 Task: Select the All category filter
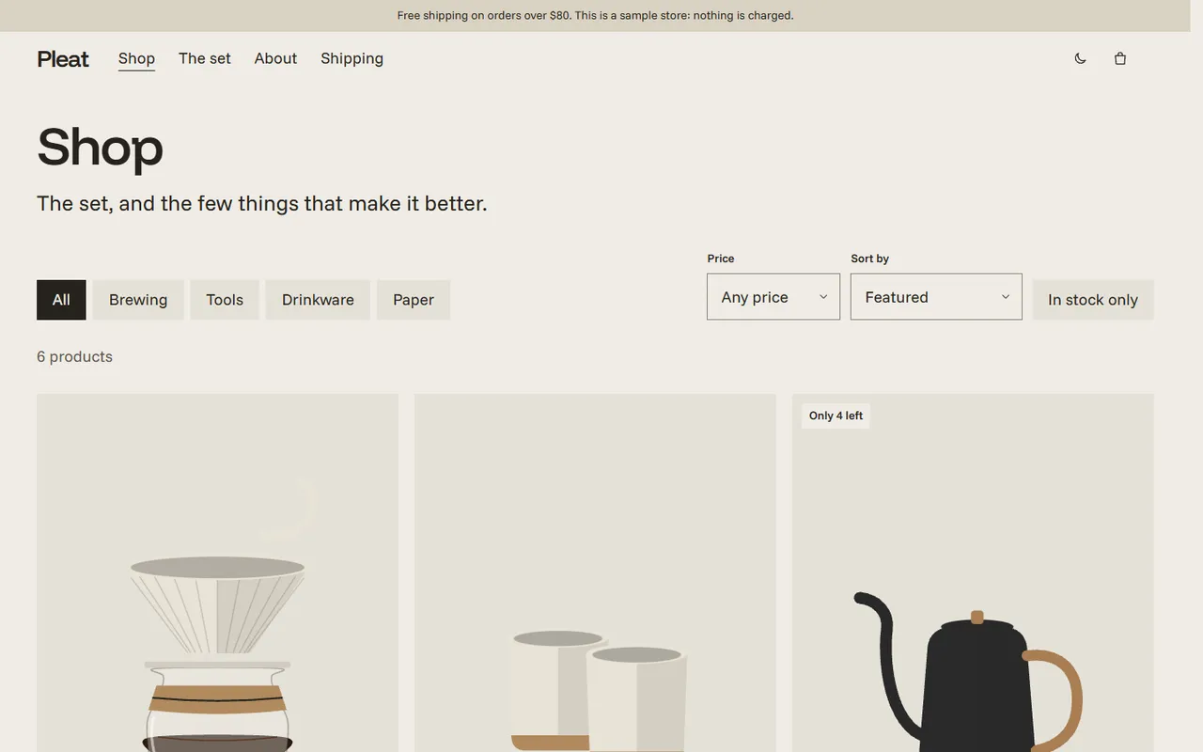(x=61, y=300)
